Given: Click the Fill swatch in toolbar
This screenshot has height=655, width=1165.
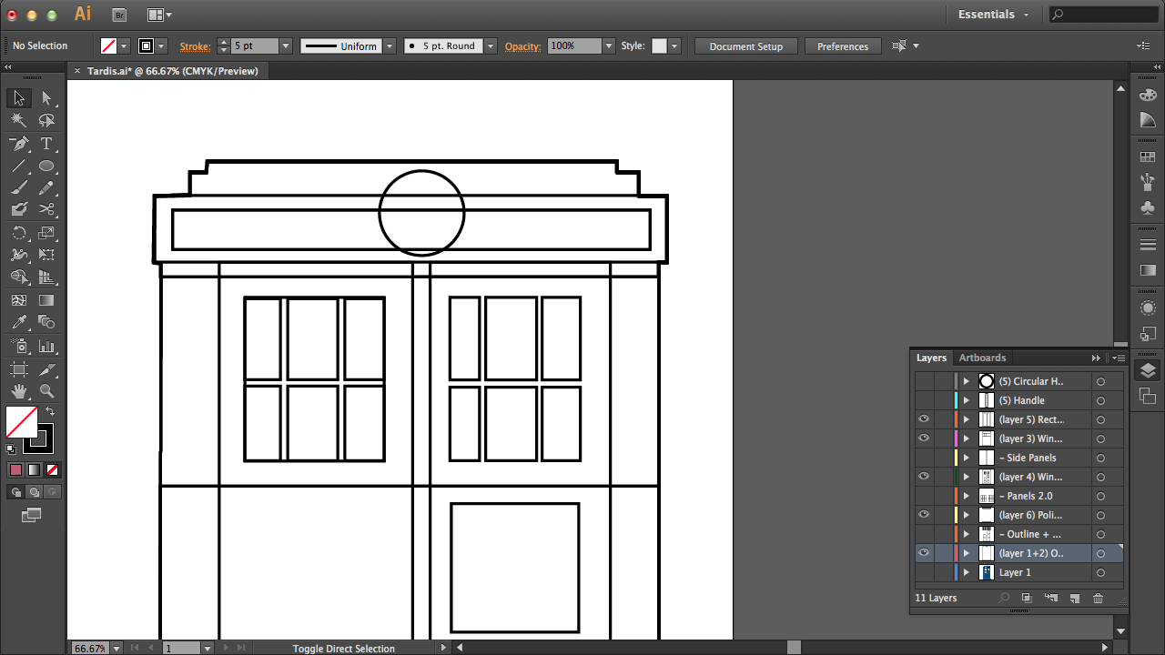Looking at the screenshot, I should 22,422.
